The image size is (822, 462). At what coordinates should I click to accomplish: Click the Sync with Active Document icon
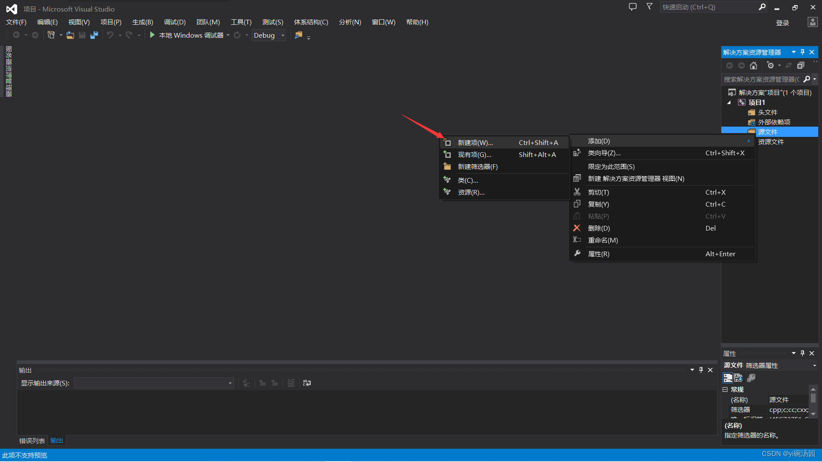coord(789,65)
